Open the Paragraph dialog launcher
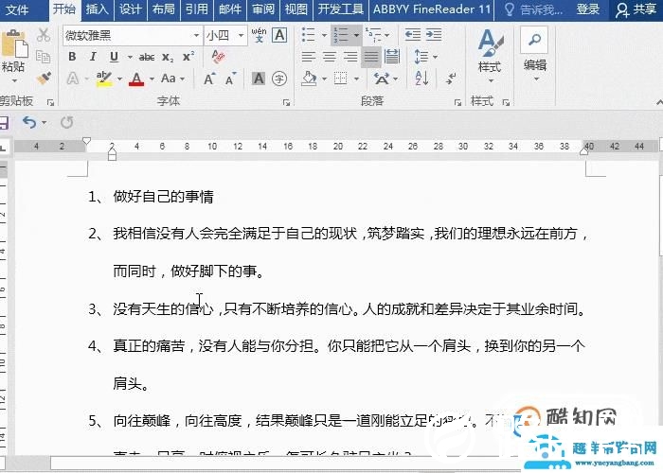Image resolution: width=663 pixels, height=473 pixels. (x=457, y=102)
